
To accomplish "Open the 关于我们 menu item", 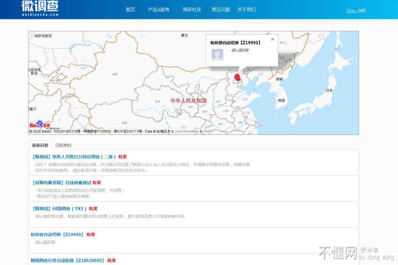I will pos(247,9).
